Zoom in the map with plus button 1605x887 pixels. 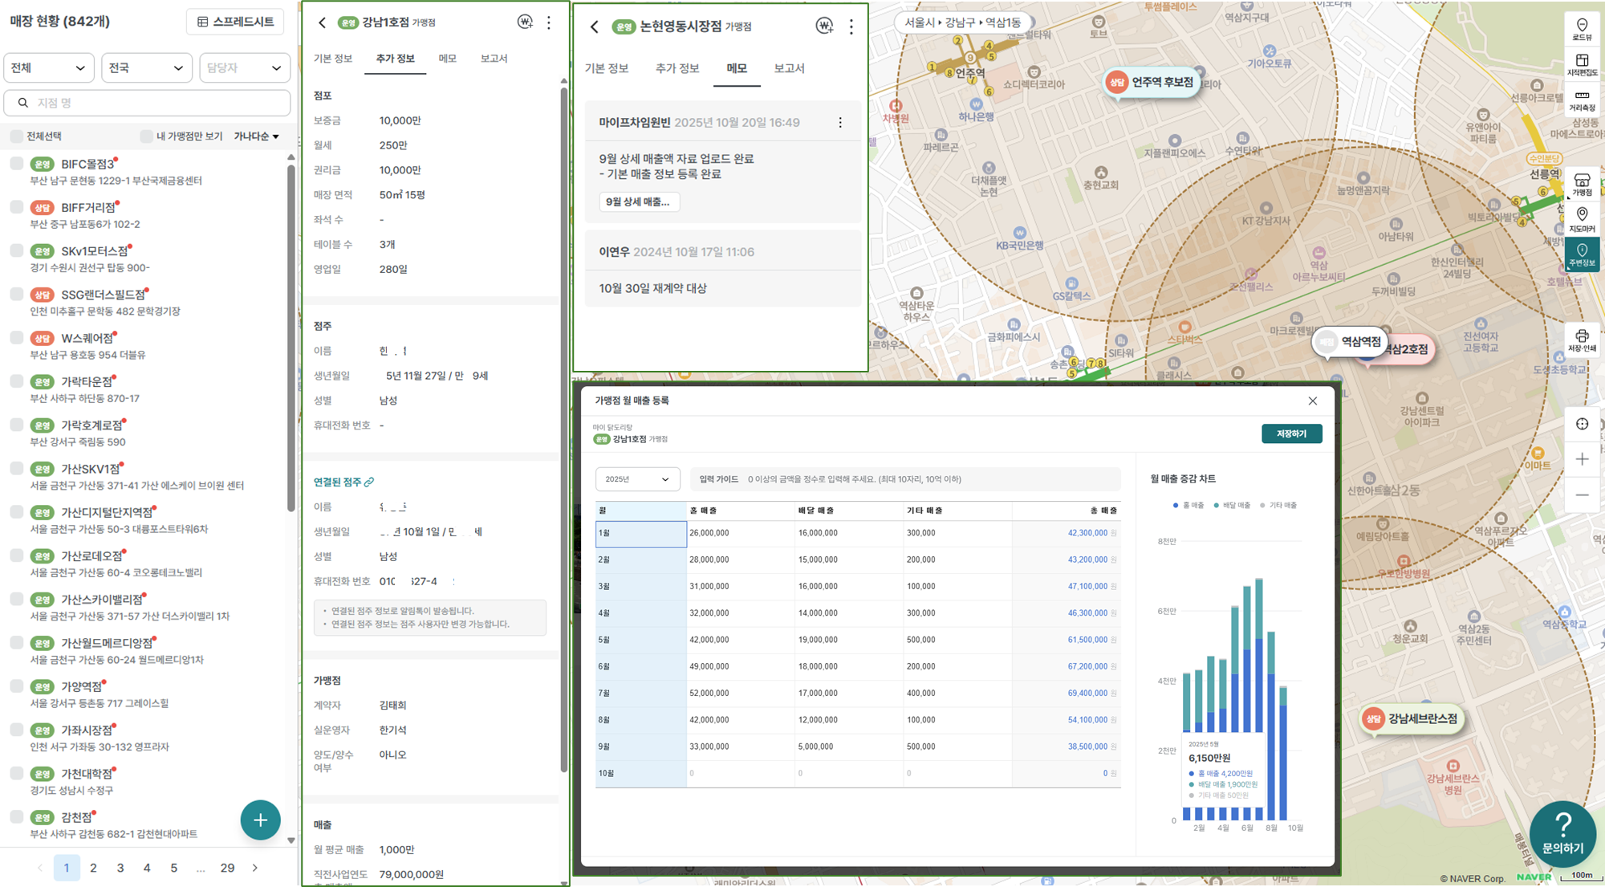pyautogui.click(x=1582, y=459)
